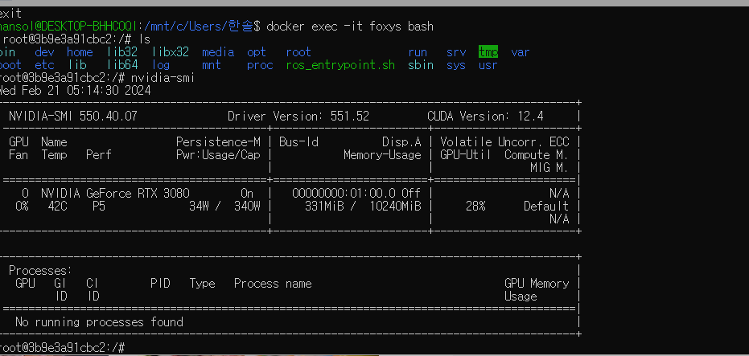The width and height of the screenshot is (749, 356).
Task: Click the 28% GPU utilization value
Action: [475, 207]
